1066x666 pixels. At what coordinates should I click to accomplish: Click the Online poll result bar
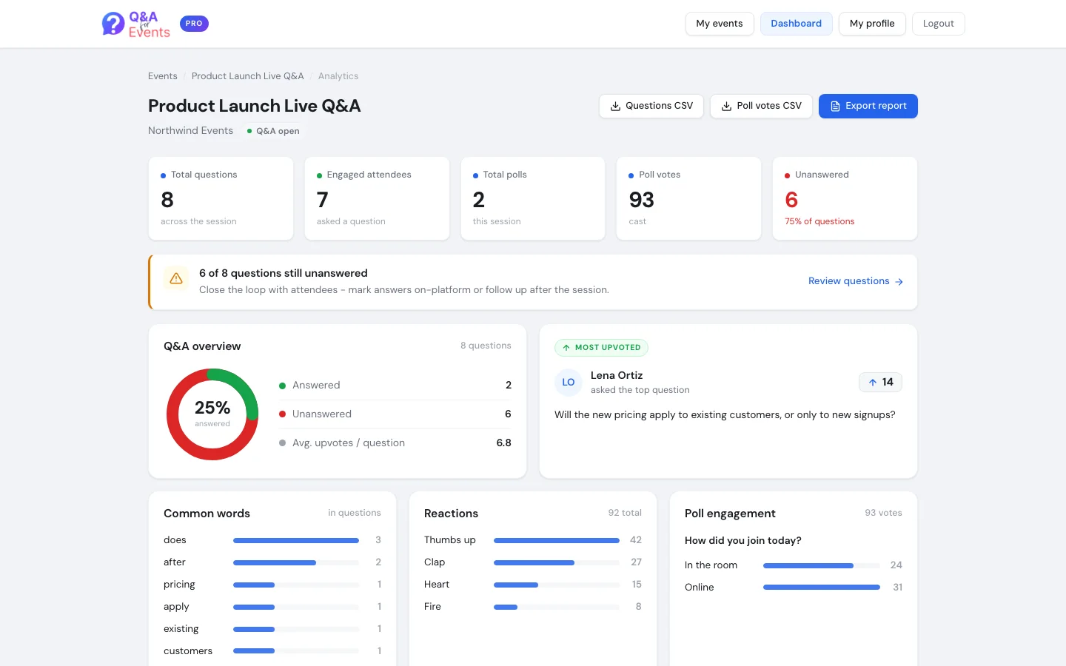tap(822, 588)
